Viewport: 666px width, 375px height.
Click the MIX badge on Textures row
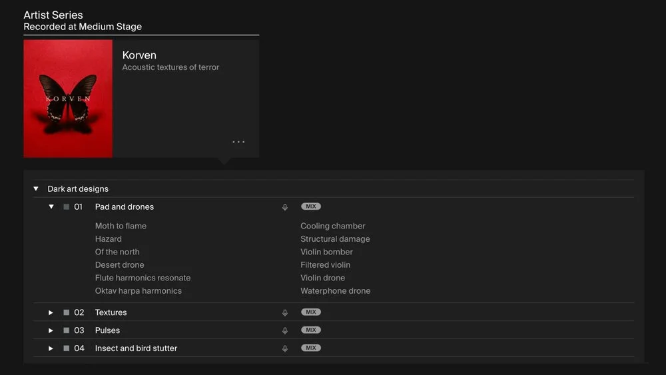311,312
